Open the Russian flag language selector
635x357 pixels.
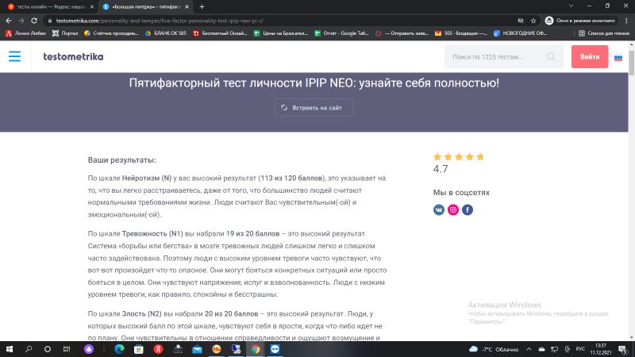point(618,57)
